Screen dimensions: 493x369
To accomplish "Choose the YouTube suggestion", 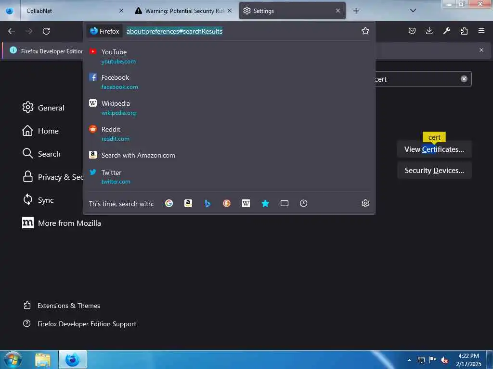I will [x=229, y=56].
